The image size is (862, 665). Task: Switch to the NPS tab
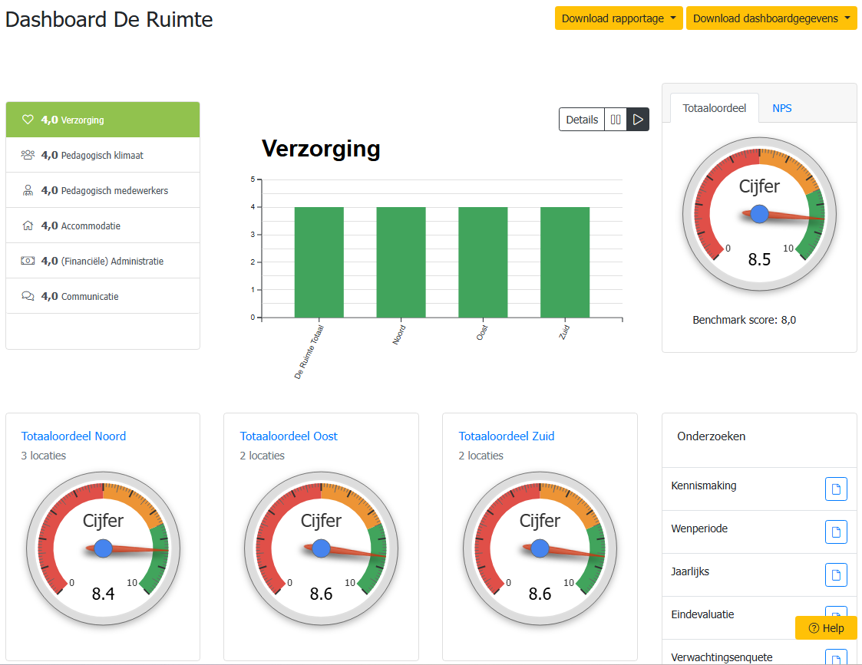[x=781, y=108]
